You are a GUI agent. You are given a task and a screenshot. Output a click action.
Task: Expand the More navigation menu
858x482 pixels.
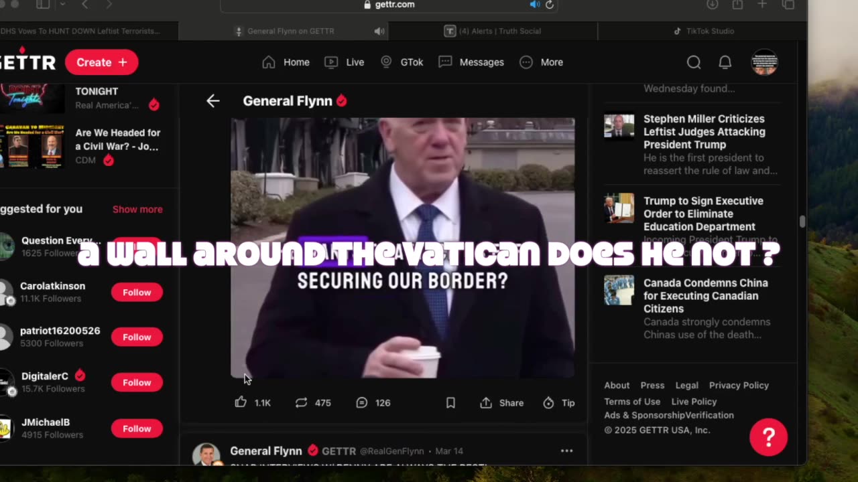tap(542, 62)
